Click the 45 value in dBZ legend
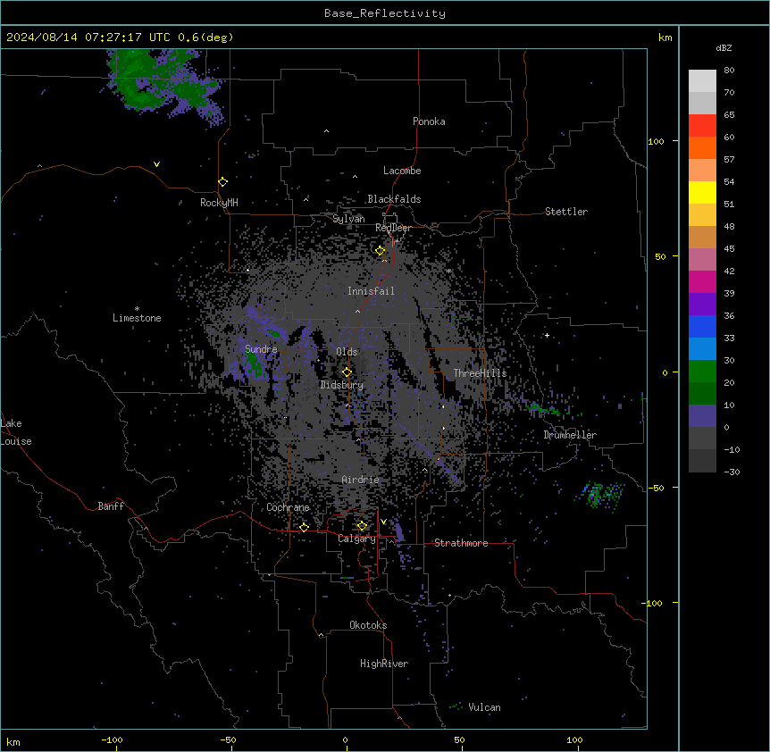This screenshot has width=770, height=752. (x=729, y=249)
